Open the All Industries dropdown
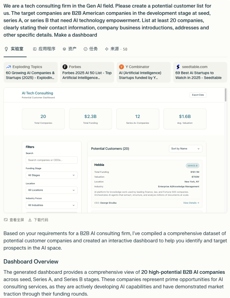230x298 pixels. pyautogui.click(x=52, y=205)
